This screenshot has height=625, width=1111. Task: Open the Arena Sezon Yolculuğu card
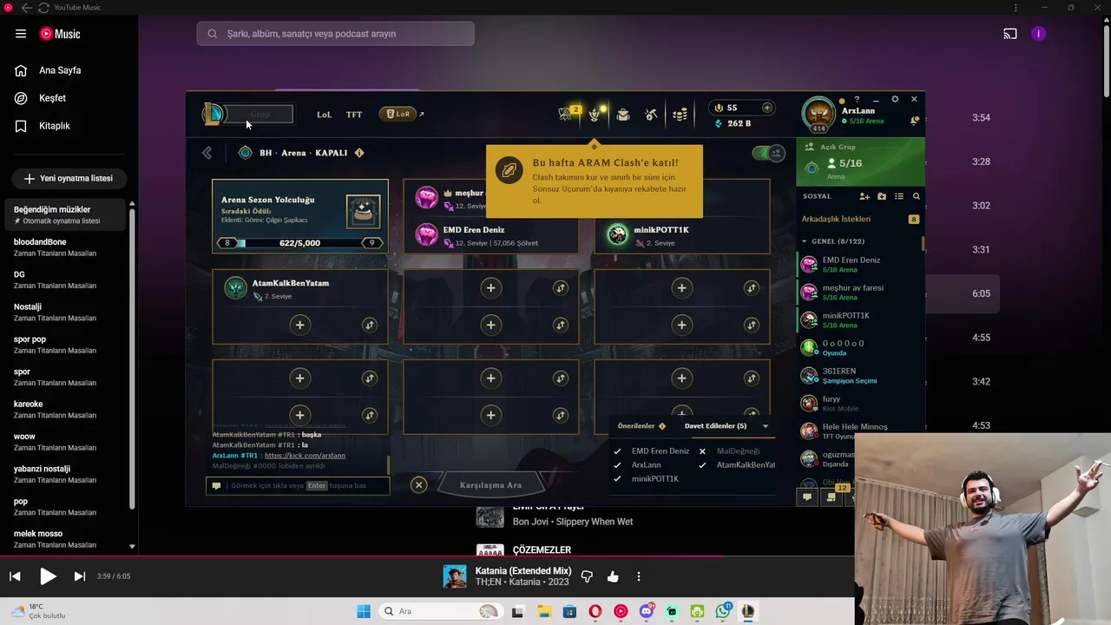point(300,216)
